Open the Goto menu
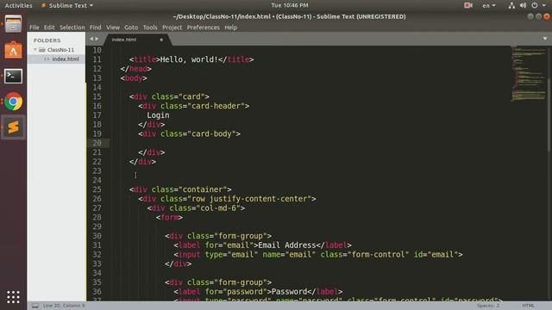Screen dimensions: 552x310 [131, 28]
